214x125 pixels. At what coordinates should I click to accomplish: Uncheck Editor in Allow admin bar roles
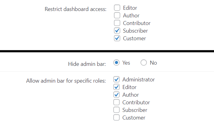pos(116,87)
